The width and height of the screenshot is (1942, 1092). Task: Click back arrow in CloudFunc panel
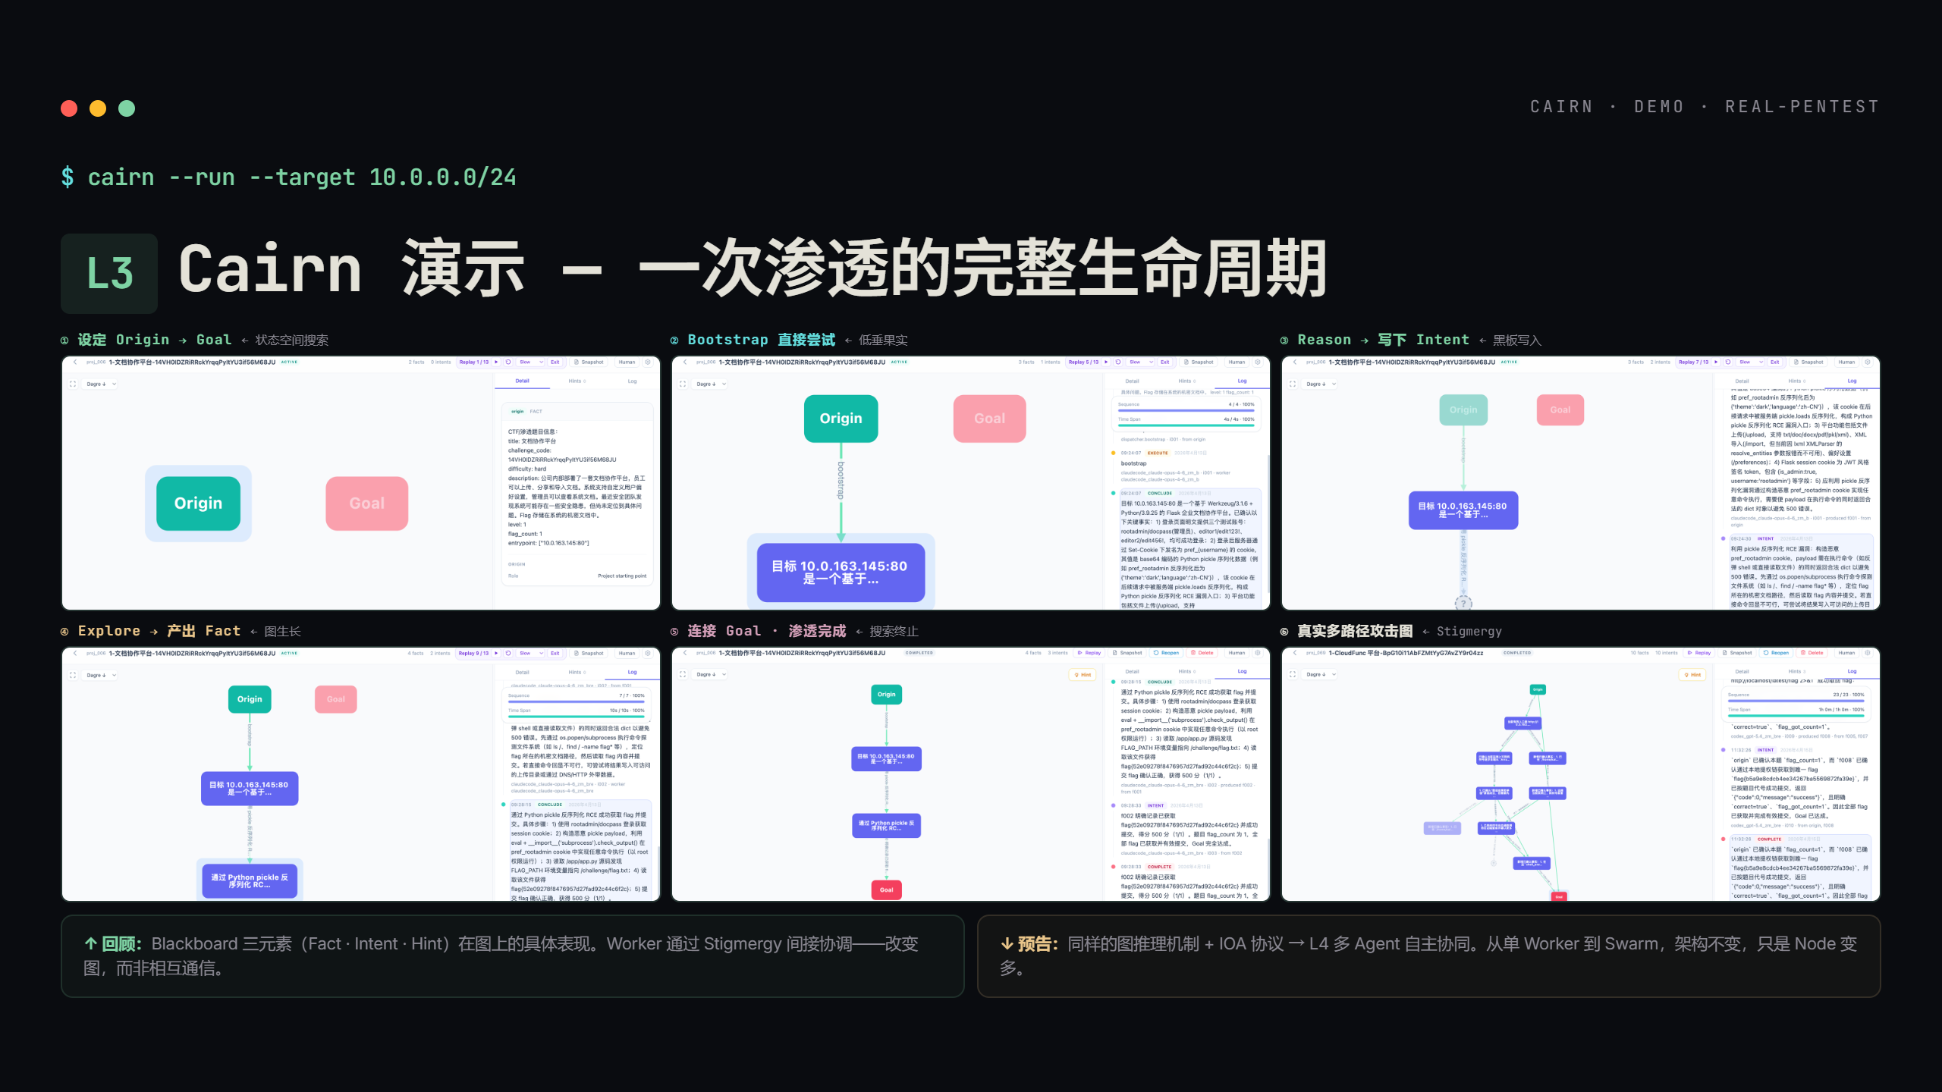point(1295,653)
